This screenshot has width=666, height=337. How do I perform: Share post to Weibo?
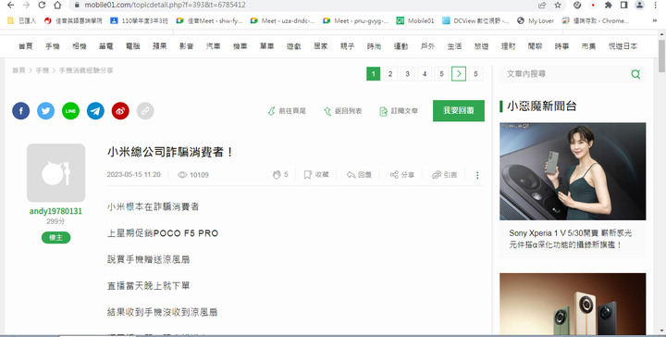[x=120, y=111]
